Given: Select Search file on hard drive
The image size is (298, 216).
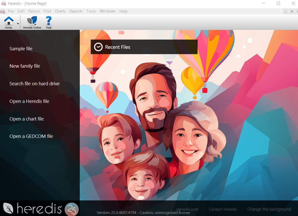Looking at the screenshot, I should pos(35,83).
